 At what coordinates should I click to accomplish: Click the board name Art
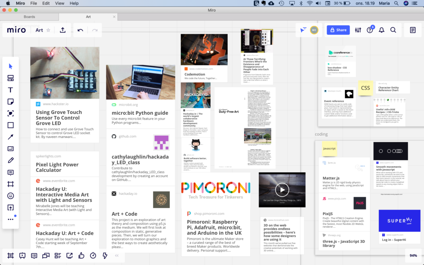coord(39,30)
